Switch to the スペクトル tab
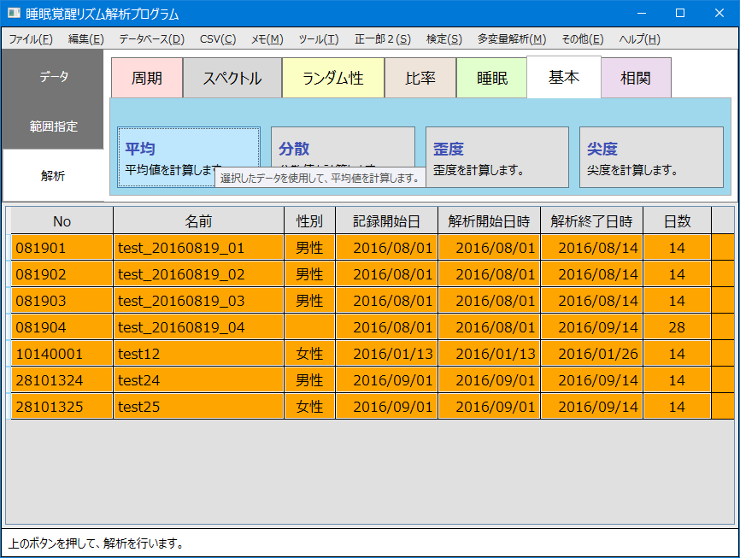The height and width of the screenshot is (558, 740). click(x=232, y=78)
